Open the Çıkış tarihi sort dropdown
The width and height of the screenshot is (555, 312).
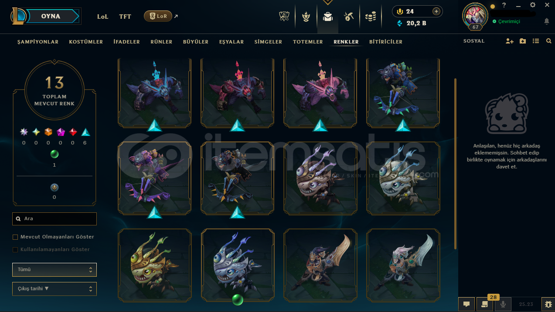click(54, 289)
